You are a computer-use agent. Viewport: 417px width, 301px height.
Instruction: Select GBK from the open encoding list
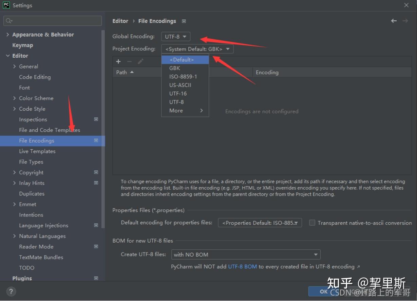click(x=174, y=68)
